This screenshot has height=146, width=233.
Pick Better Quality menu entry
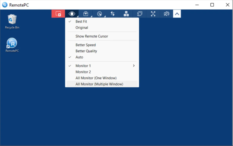(86, 51)
